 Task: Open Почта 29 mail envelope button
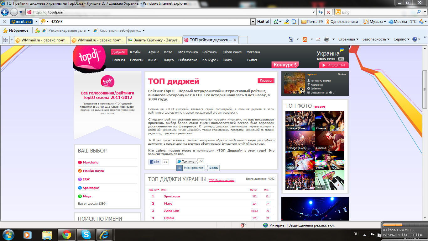[x=312, y=22]
